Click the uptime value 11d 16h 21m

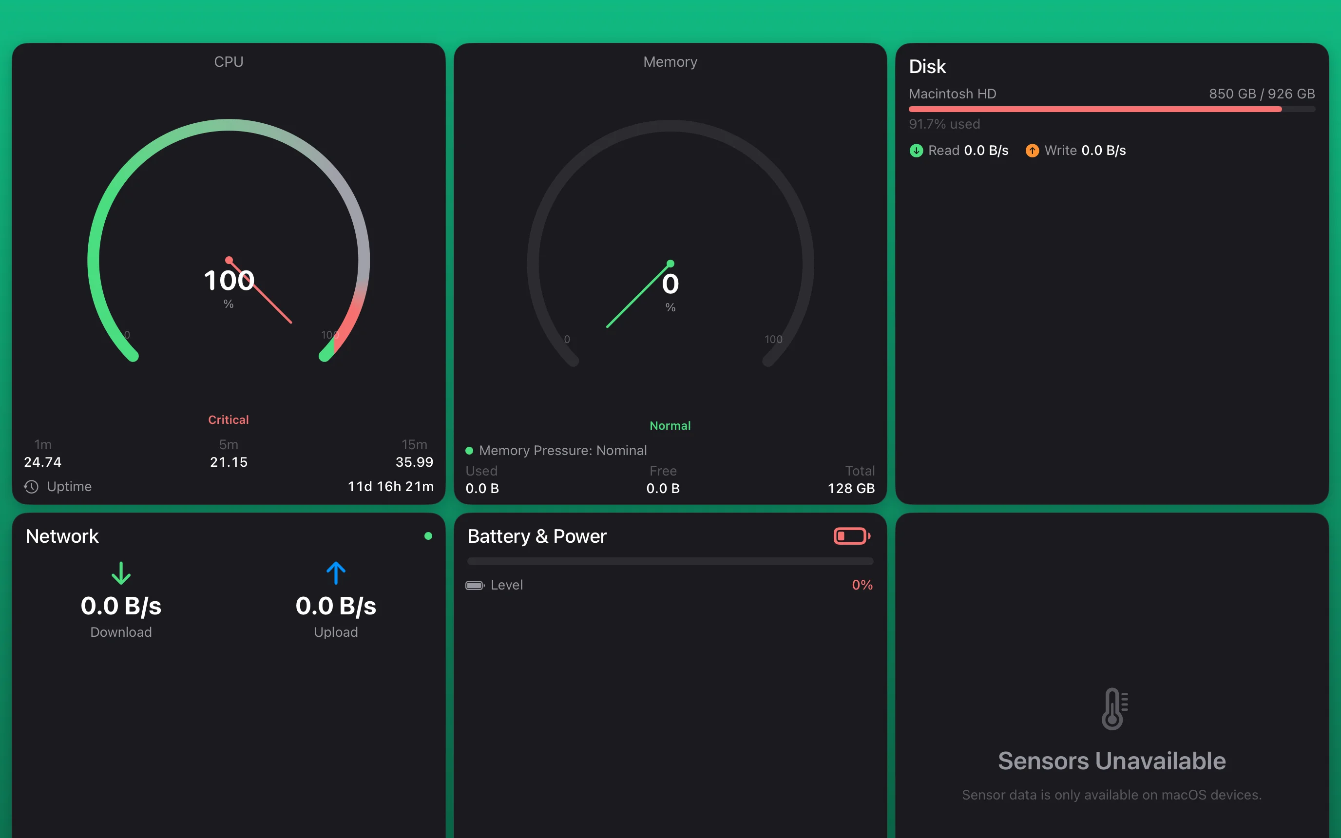391,486
